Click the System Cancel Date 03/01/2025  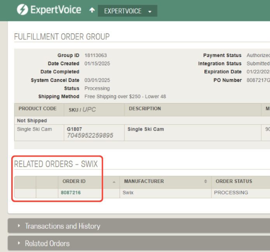tap(97, 80)
